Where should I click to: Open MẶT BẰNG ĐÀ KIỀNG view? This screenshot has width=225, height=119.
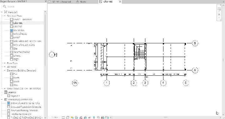point(24,45)
